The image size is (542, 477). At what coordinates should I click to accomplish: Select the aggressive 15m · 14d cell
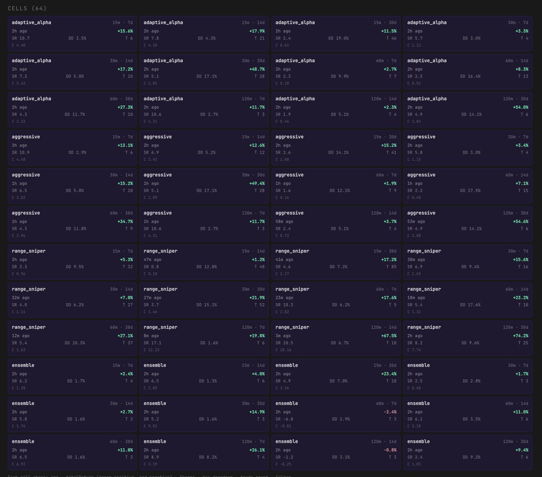point(204,148)
